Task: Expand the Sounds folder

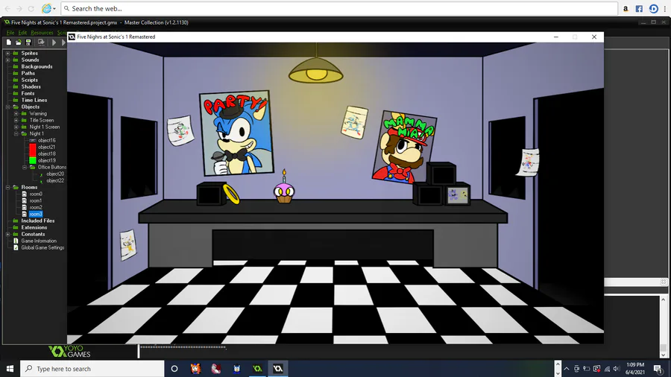Action: click(7, 60)
